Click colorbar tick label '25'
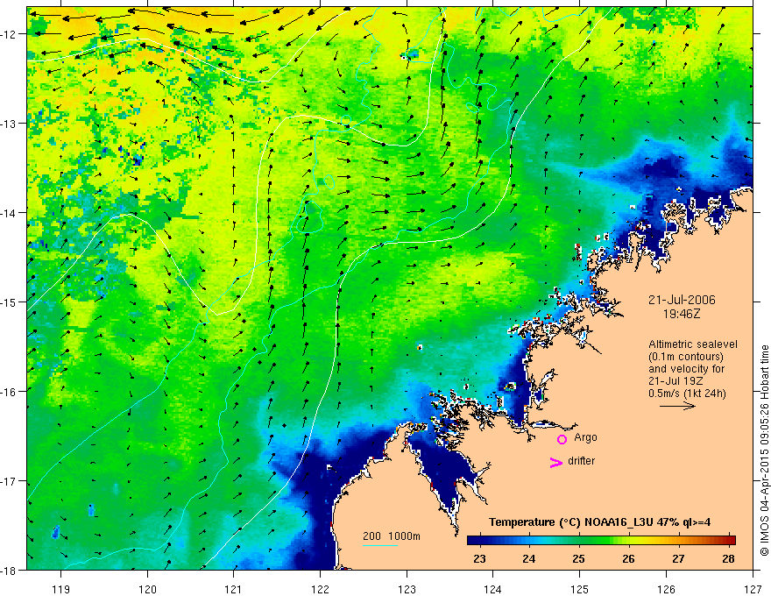Screen dimensions: 771x596 [578, 558]
